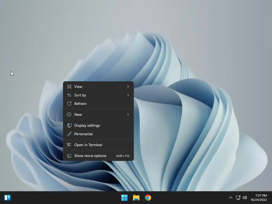This screenshot has width=272, height=204.
Task: Click the Refresh circular arrow icon
Action: 69,104
